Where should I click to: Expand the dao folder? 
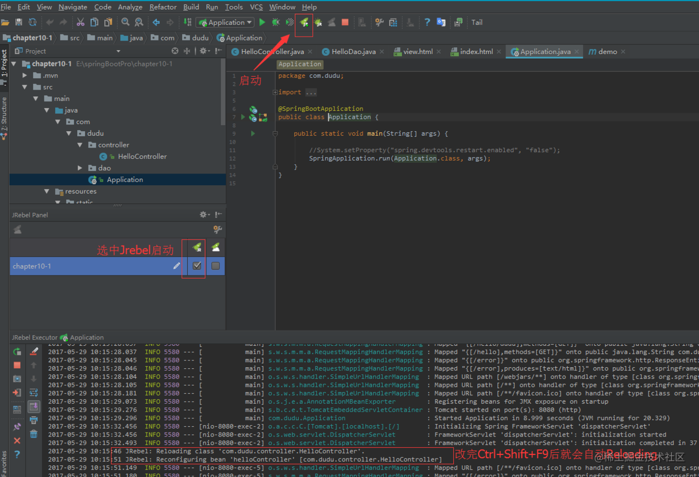click(x=80, y=168)
